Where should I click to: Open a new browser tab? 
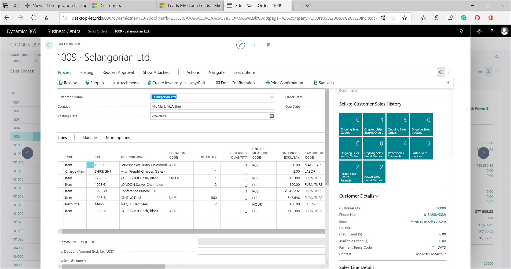[x=297, y=6]
